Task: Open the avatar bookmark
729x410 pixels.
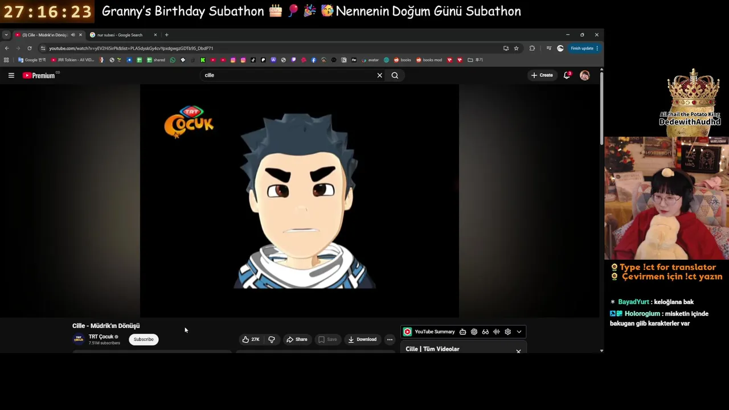Action: [371, 60]
